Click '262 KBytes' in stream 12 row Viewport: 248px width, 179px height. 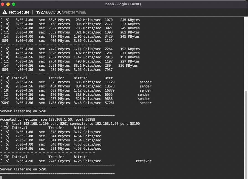(130, 32)
